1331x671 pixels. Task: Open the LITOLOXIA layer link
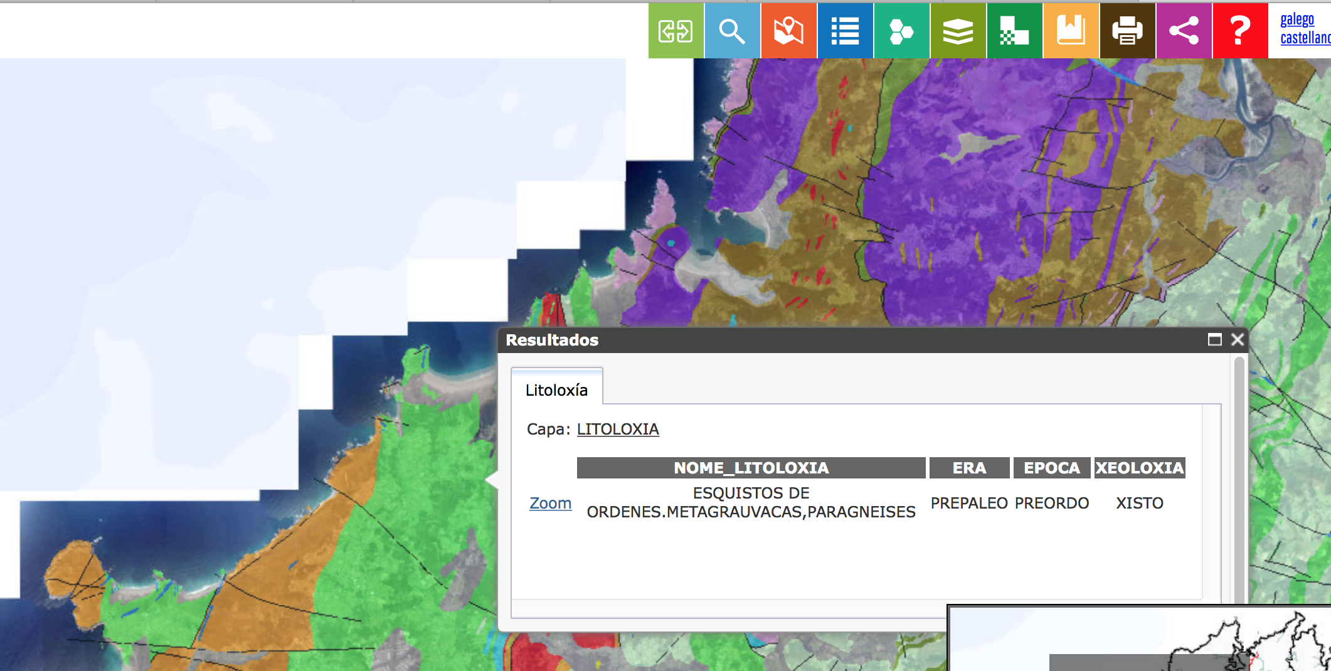(617, 429)
